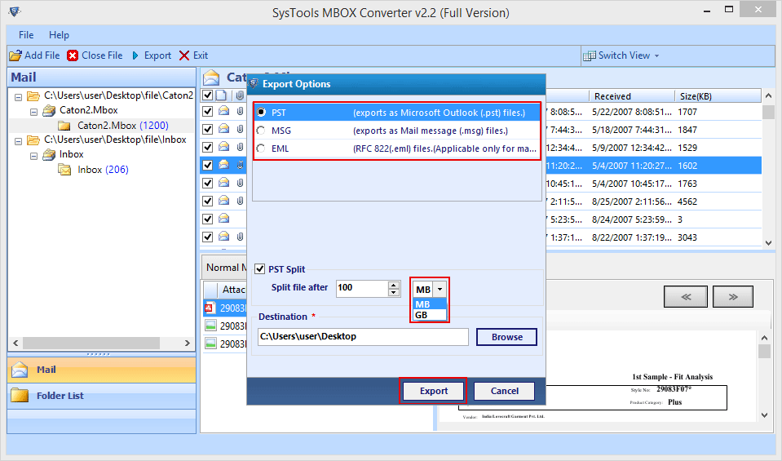
Task: Switch to the Mail pane
Action: [102, 370]
